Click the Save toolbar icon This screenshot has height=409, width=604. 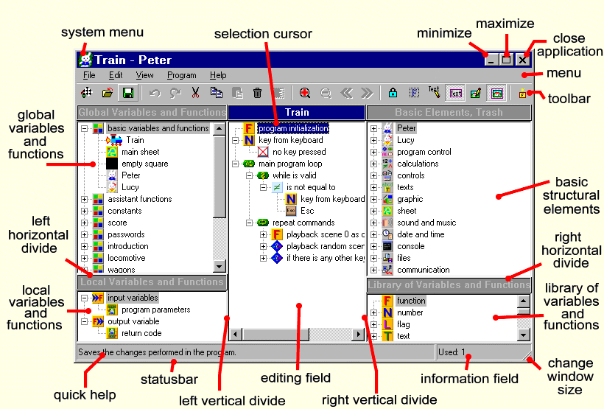click(128, 93)
